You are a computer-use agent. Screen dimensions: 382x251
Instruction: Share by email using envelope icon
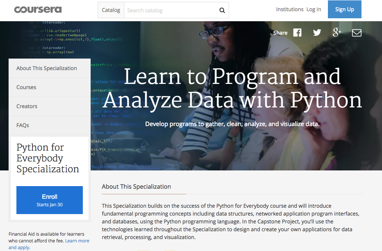pos(357,33)
